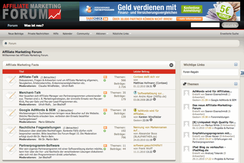244x163 pixels.
Task: Focus the search text field in header
Action: tap(205, 25)
